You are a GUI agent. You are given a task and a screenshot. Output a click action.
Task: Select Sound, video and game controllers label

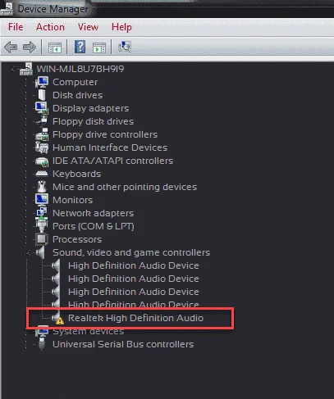131,252
